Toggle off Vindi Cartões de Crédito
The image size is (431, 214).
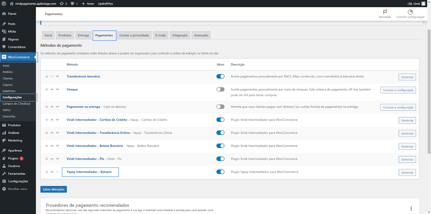[x=220, y=120]
